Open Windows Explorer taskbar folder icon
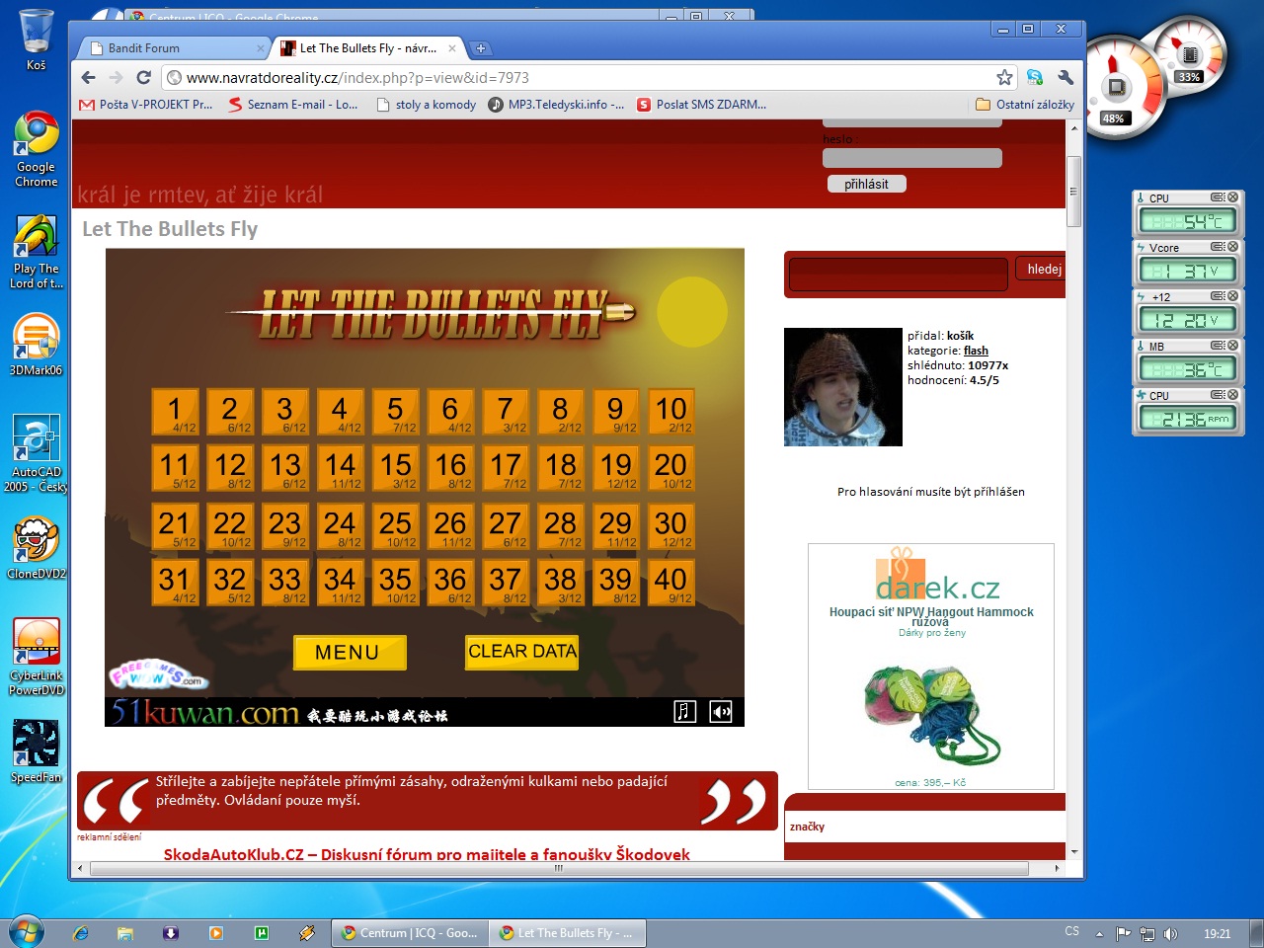1264x948 pixels. pyautogui.click(x=125, y=933)
